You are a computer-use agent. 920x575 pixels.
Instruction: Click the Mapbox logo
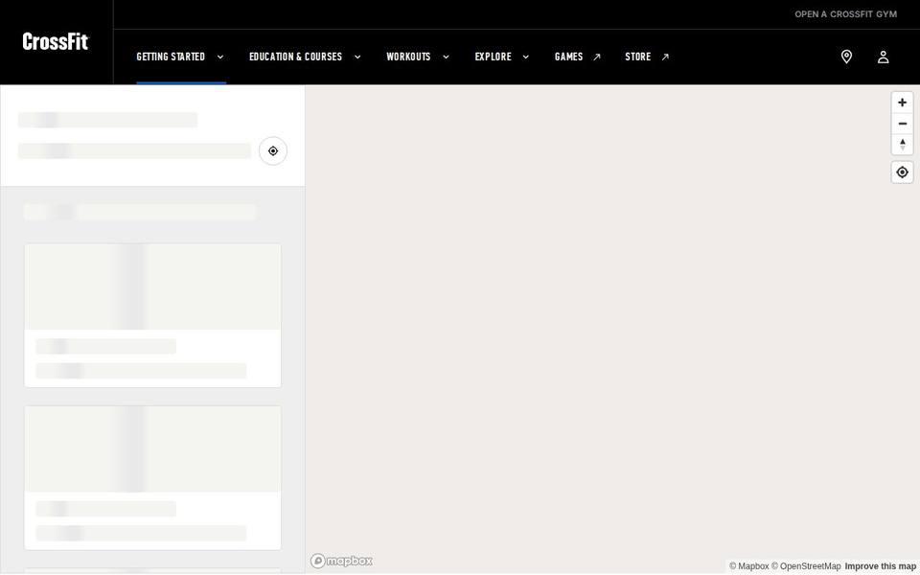tap(341, 561)
